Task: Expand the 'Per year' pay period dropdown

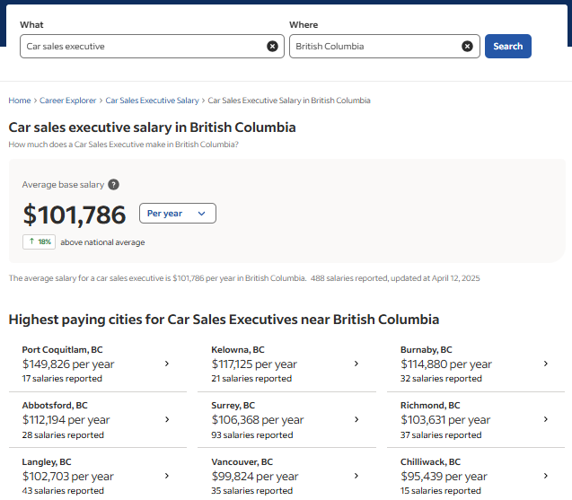Action: coord(178,214)
